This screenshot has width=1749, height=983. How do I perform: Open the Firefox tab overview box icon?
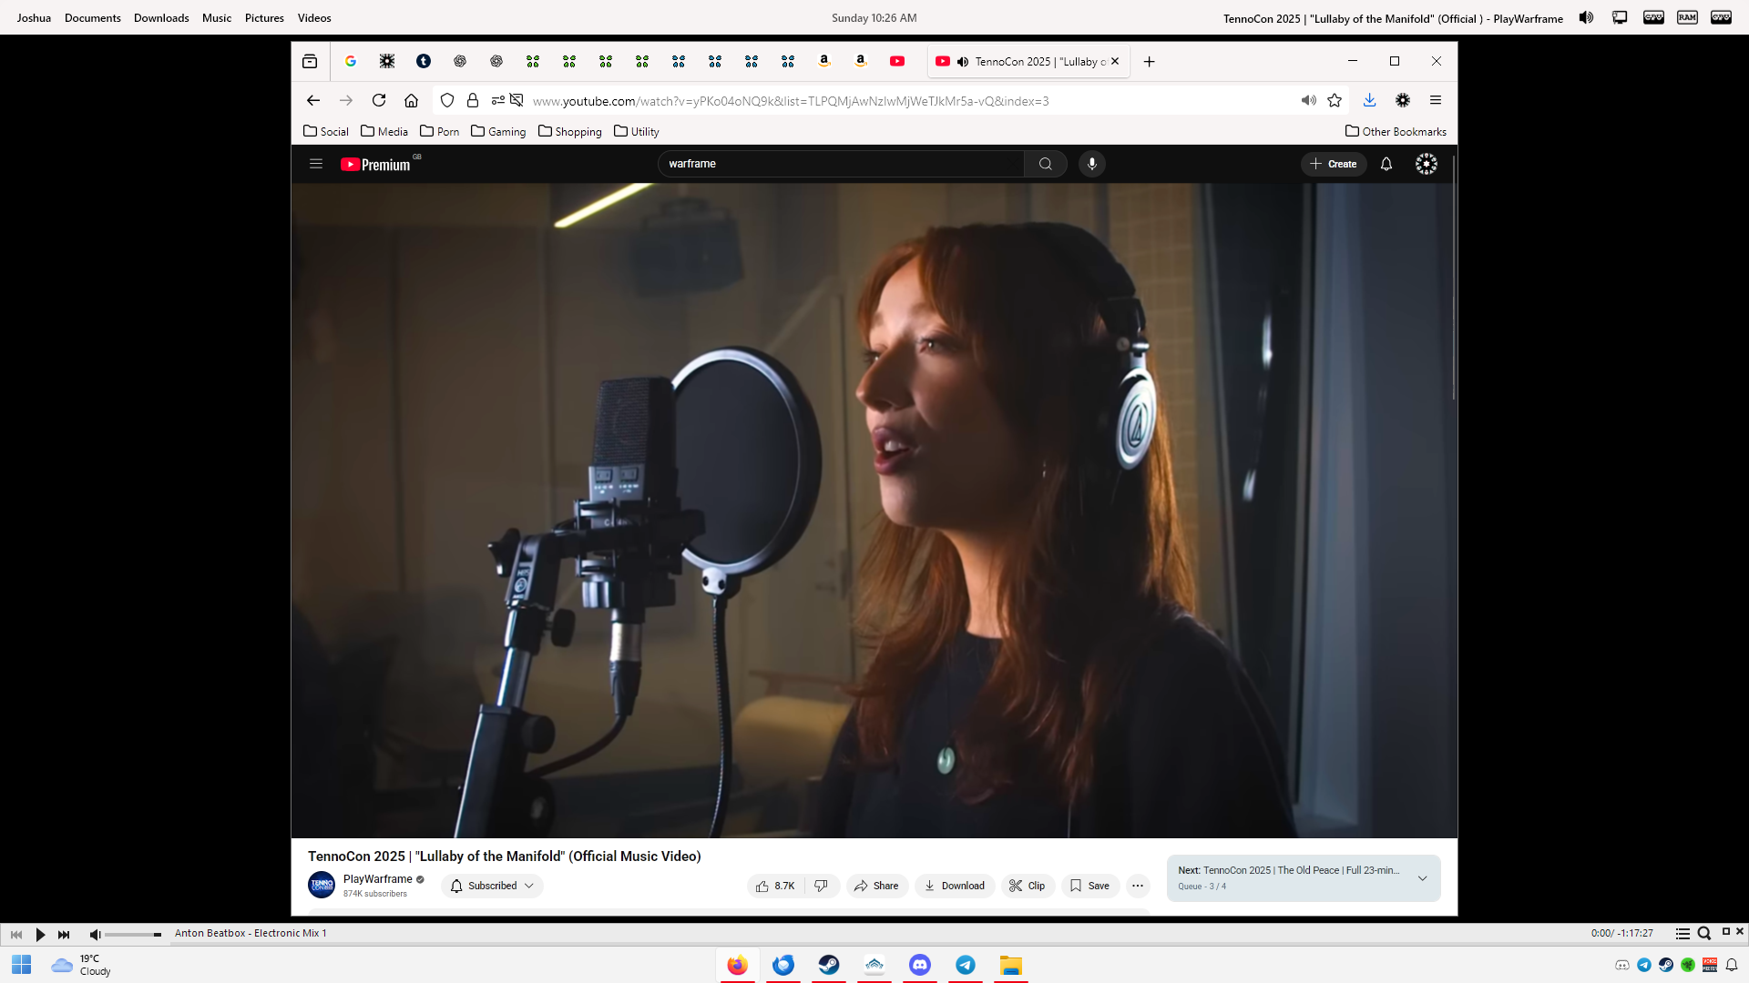310,61
